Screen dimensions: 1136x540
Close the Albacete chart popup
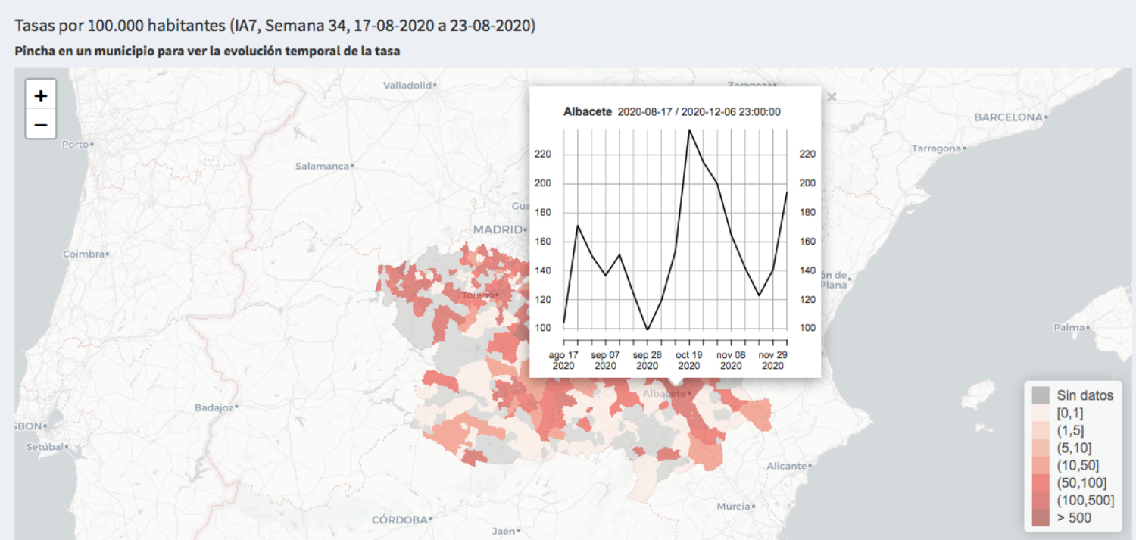(x=832, y=97)
